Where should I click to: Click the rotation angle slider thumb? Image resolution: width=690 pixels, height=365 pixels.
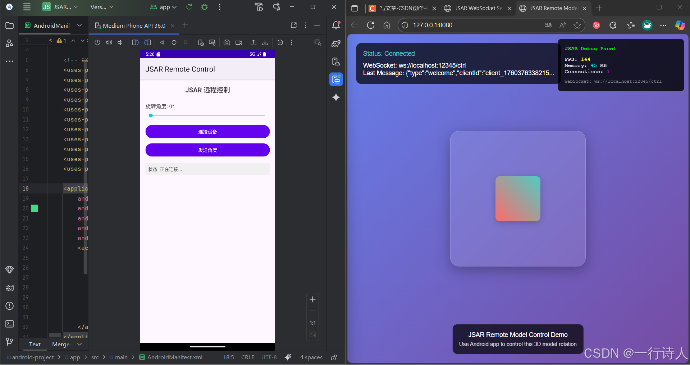151,115
